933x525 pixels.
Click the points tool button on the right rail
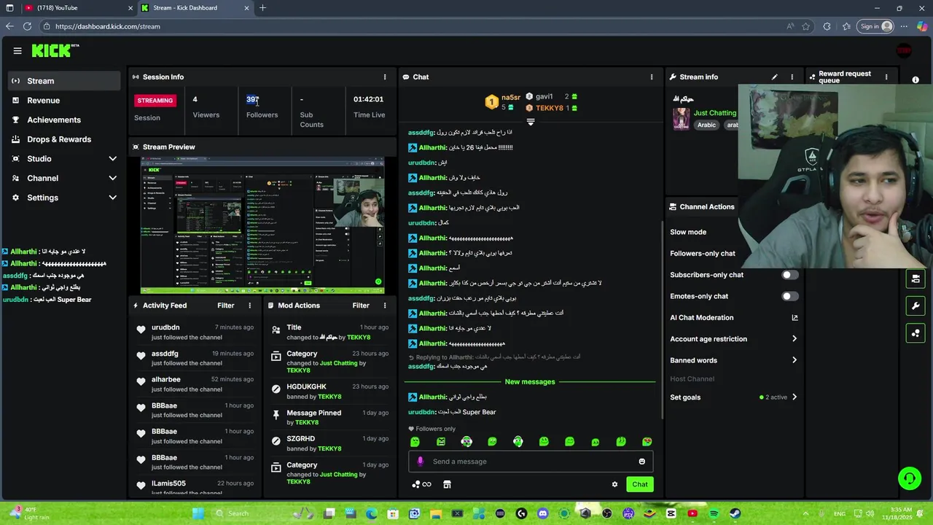click(916, 333)
